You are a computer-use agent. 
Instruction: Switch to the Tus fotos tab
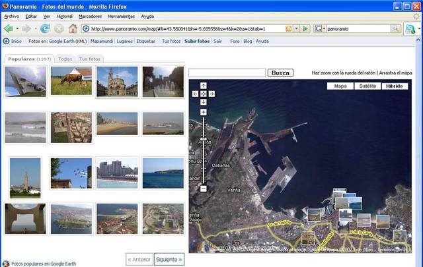click(90, 59)
